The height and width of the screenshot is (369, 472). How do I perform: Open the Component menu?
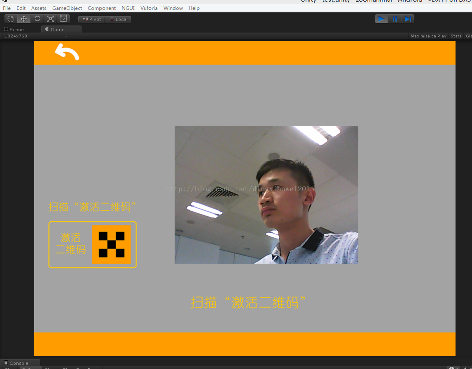(102, 8)
